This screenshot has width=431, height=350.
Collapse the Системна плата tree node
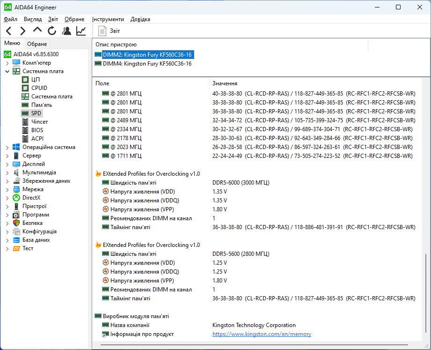[7, 71]
